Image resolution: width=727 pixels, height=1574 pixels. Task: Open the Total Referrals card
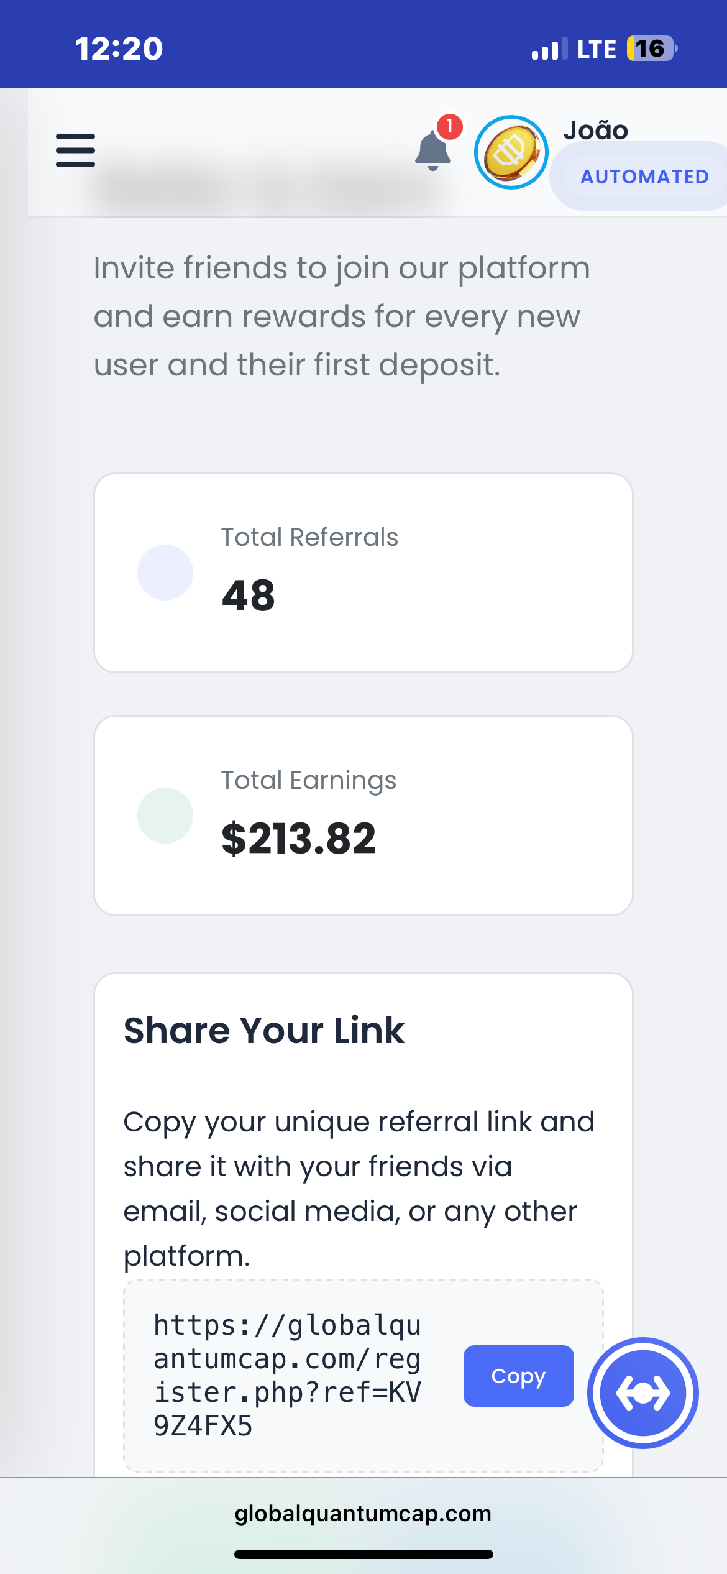coord(363,573)
